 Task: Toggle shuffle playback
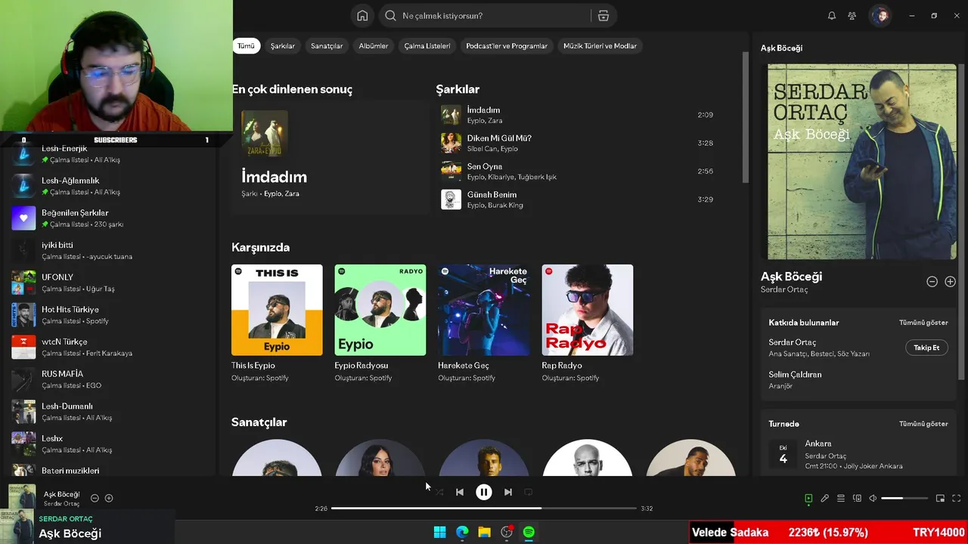439,492
